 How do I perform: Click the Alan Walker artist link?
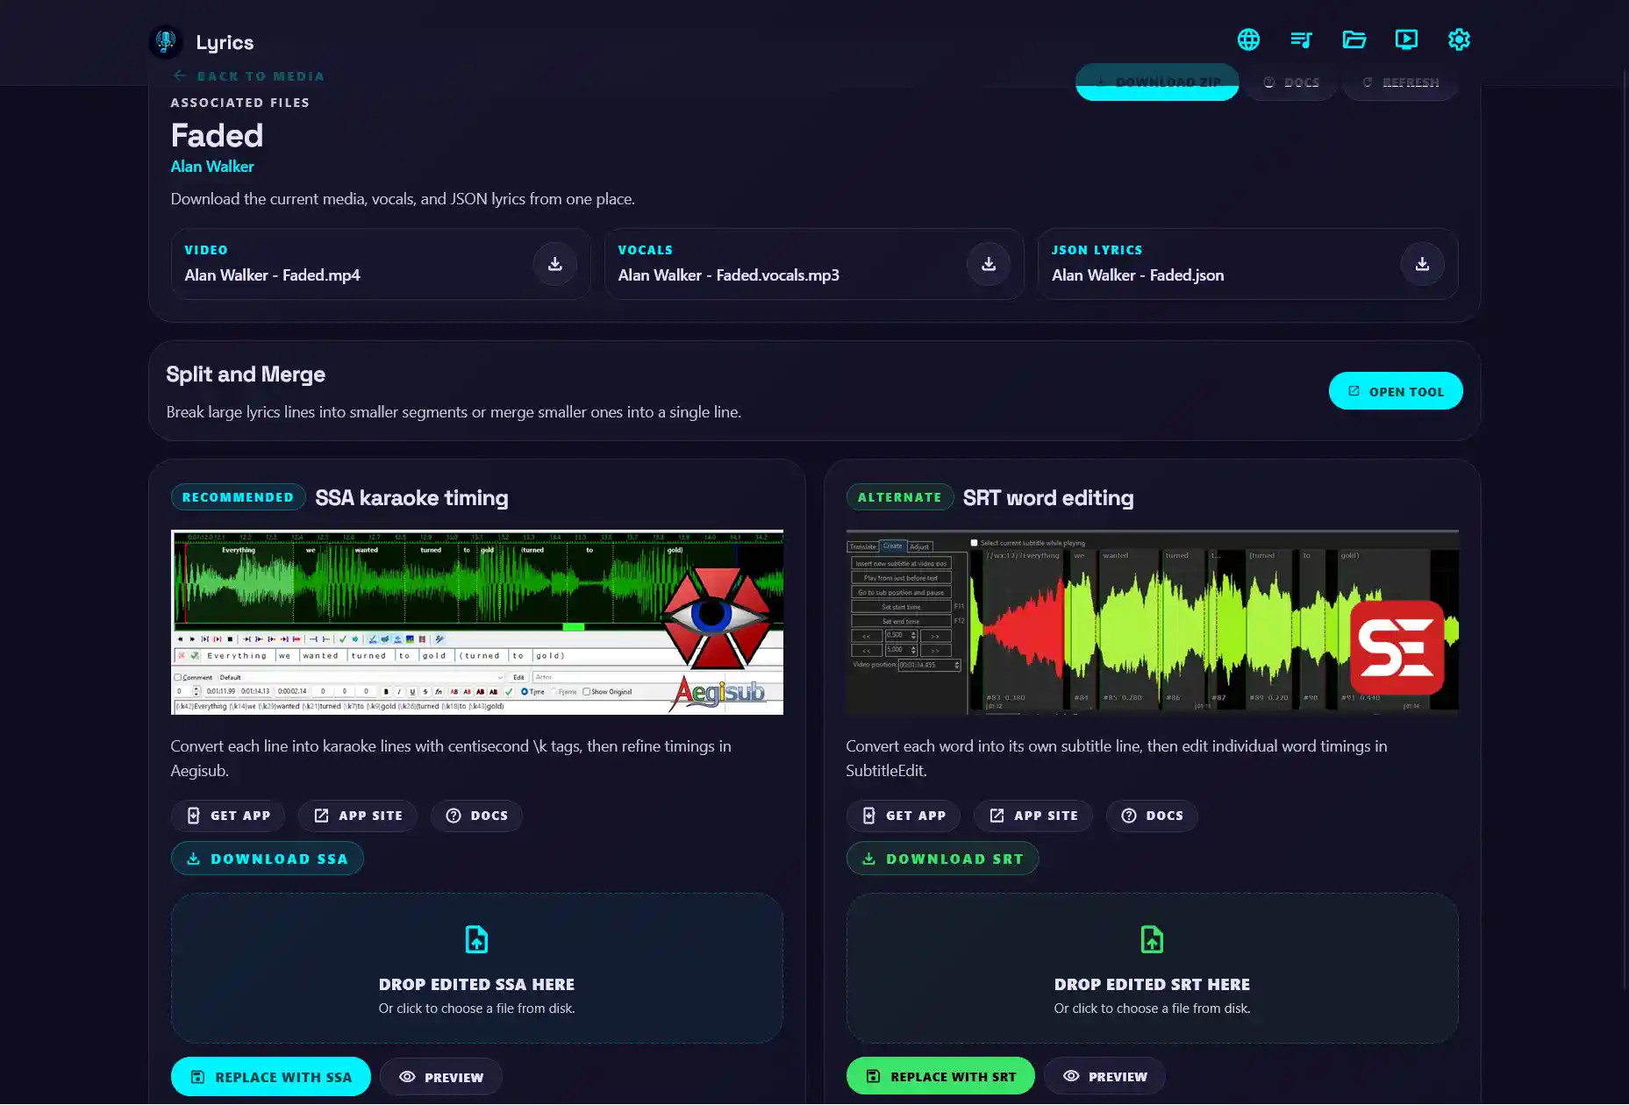[x=212, y=167]
